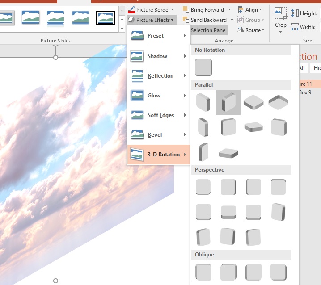The height and width of the screenshot is (285, 321).
Task: Apply the soft-edge picture style left of the black frame
Action: (80, 18)
